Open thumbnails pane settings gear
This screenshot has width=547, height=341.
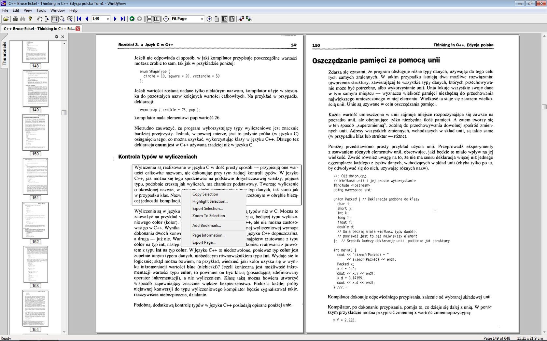pyautogui.click(x=57, y=37)
